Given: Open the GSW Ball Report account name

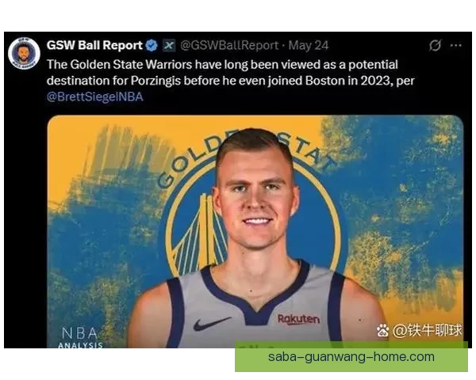Looking at the screenshot, I should click(x=94, y=45).
